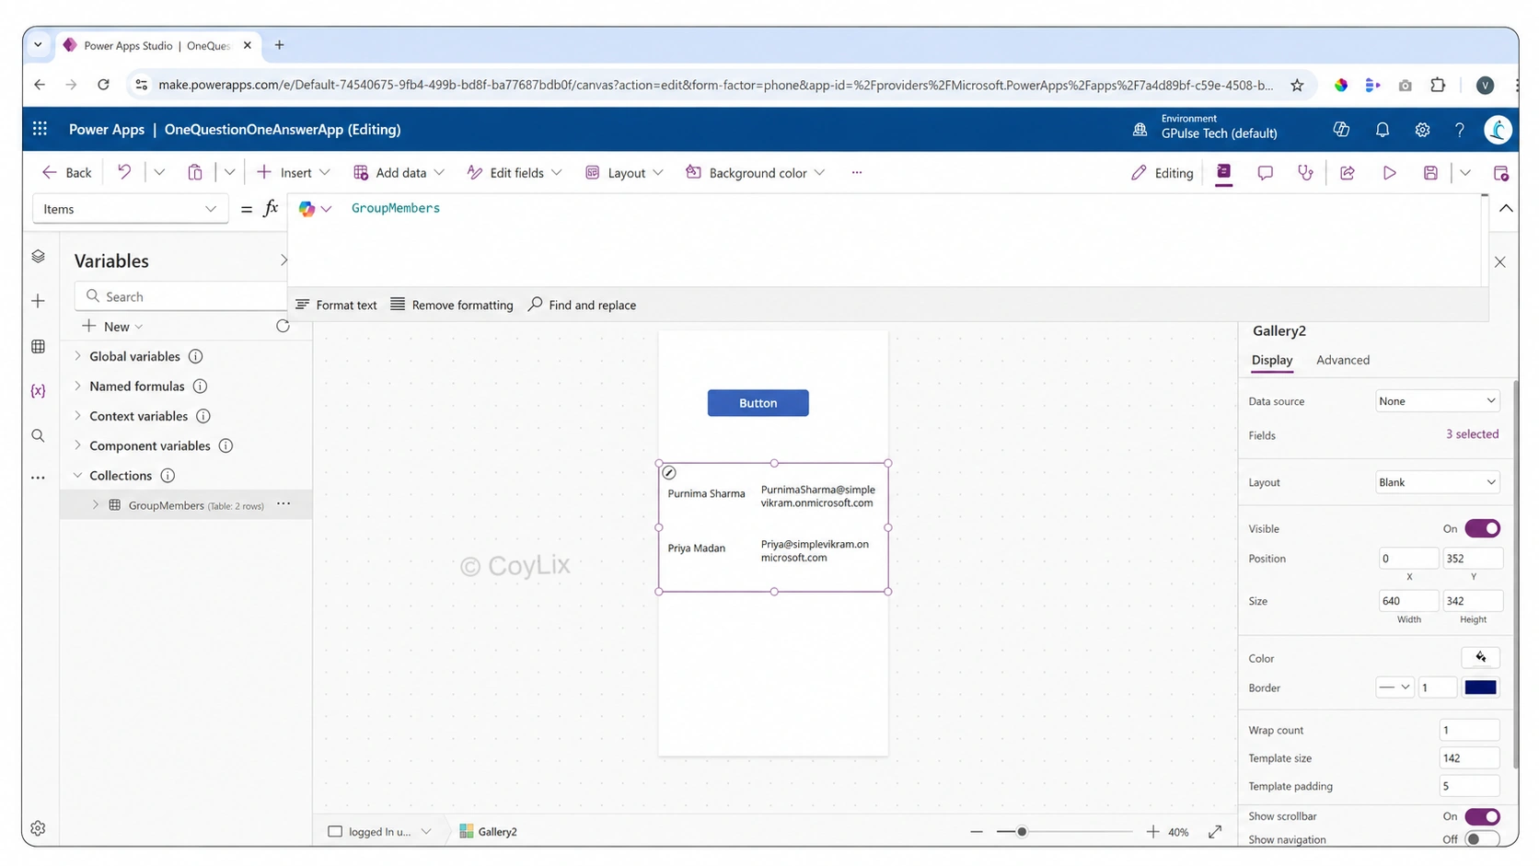Click the Back button

point(67,173)
